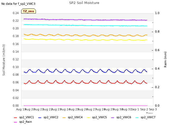Click the orange sp2_VWC4 data line
This screenshot has width=169, height=127.
(85, 35)
